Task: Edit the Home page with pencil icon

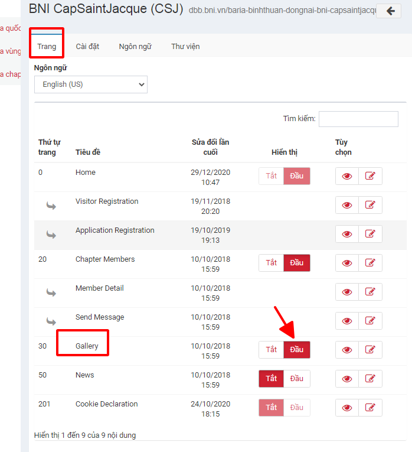Action: pyautogui.click(x=370, y=176)
